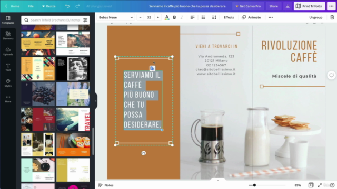This screenshot has height=189, width=337.
Task: Click the Share button
Action: tap(274, 6)
